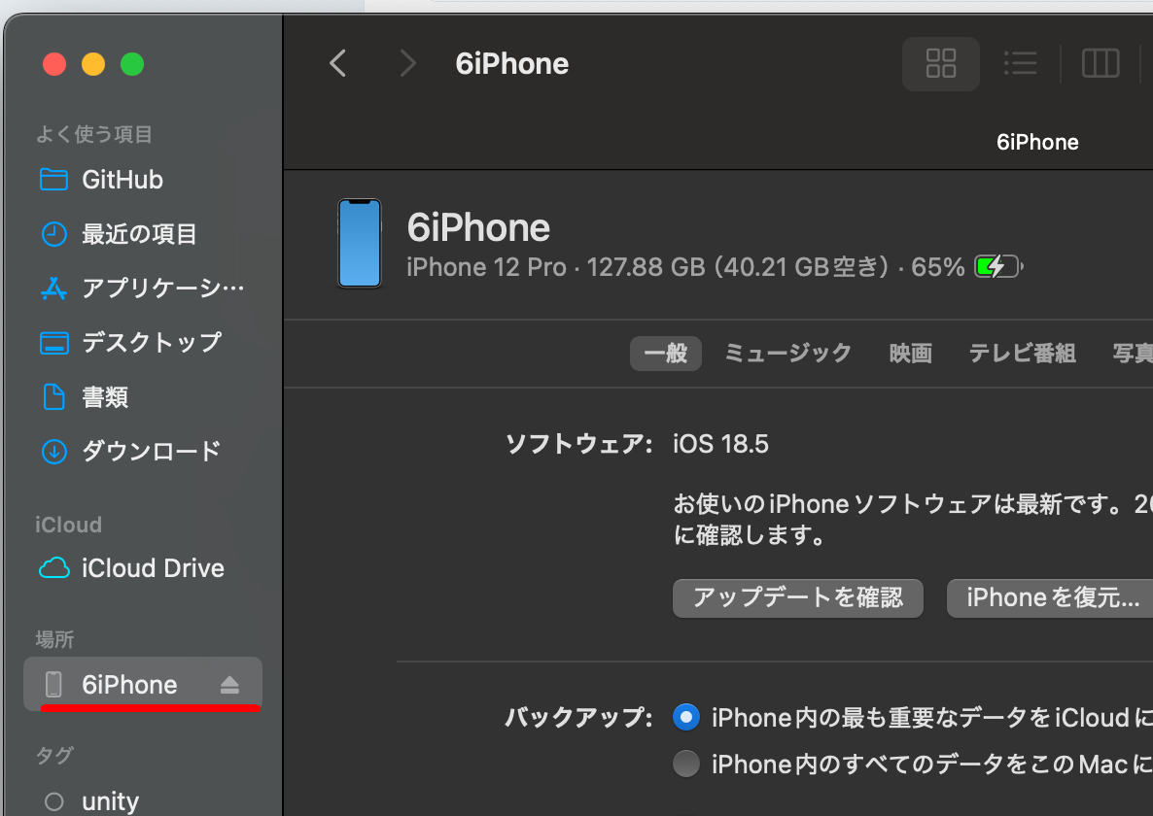This screenshot has height=816, width=1153.
Task: Switch to the テレビ番組 tab
Action: [1022, 354]
